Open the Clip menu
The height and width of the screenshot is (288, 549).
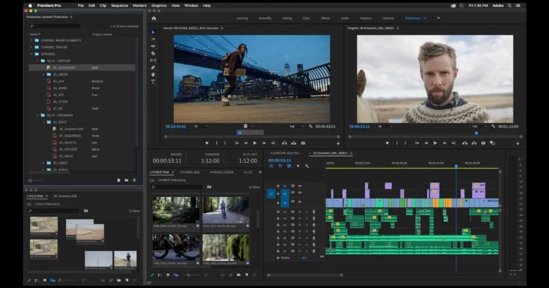click(103, 5)
